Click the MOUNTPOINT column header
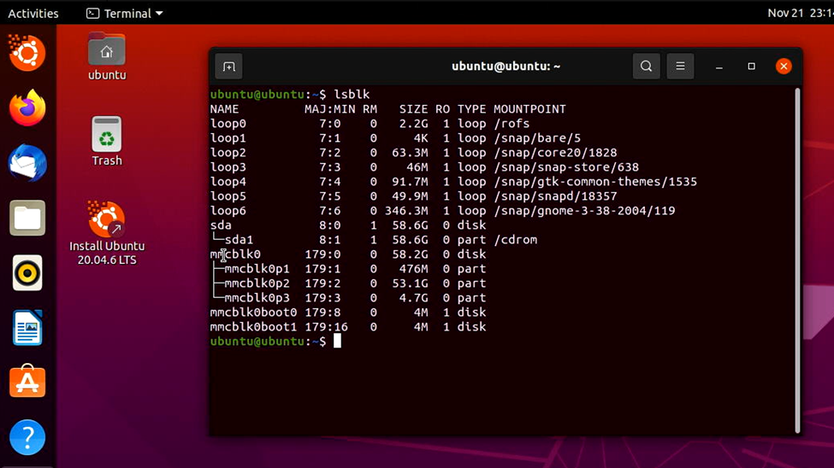 pyautogui.click(x=529, y=109)
